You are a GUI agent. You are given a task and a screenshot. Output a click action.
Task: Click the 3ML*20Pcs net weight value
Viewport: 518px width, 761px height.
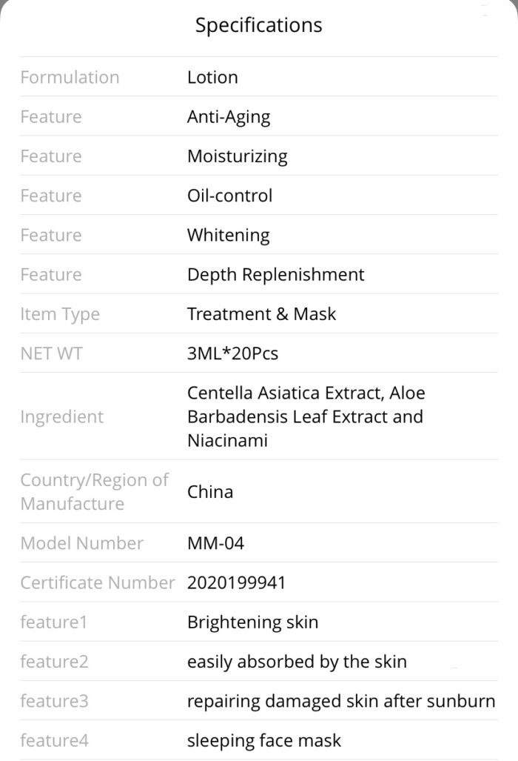232,353
